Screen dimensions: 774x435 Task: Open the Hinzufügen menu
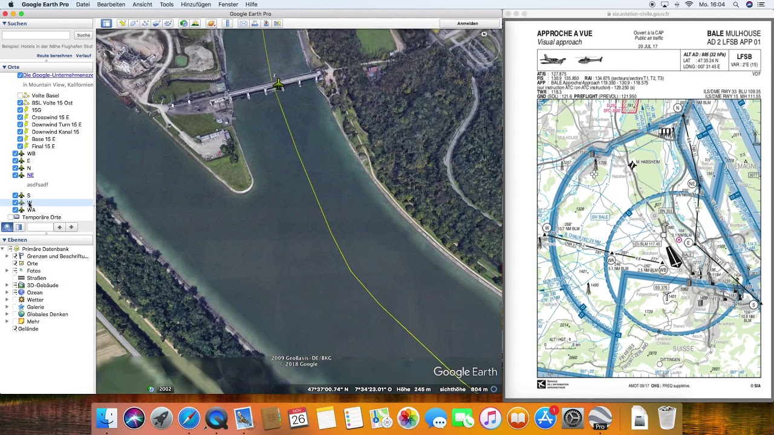pos(196,4)
